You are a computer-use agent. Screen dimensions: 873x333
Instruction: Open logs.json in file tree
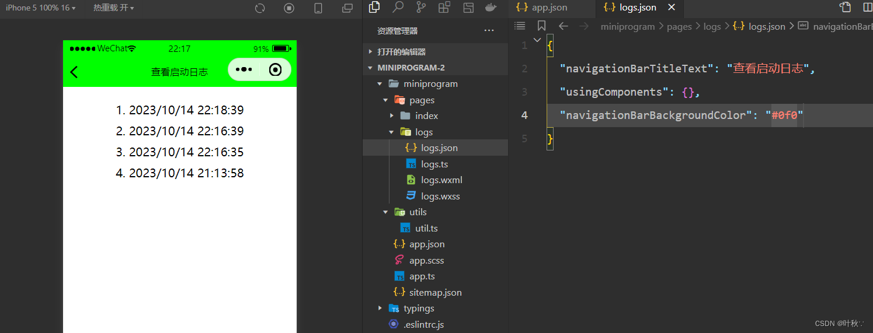tap(435, 148)
